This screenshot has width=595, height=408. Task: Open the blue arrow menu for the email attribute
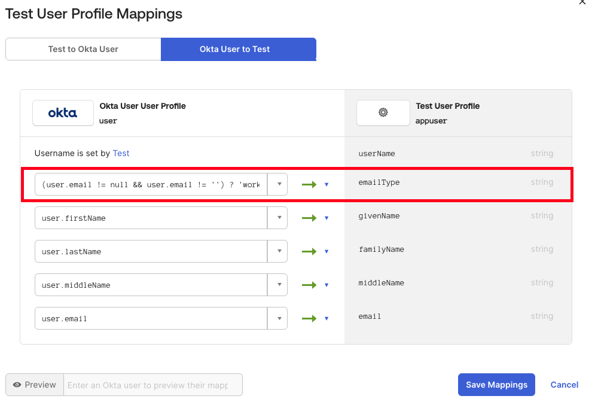327,319
